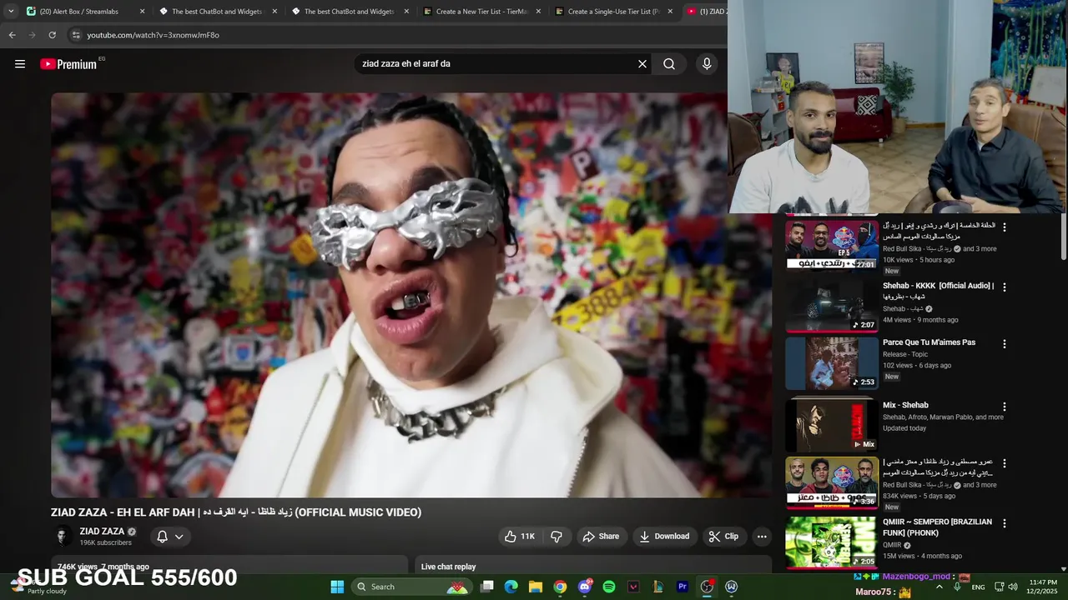Click the YouTube Premium logo
Viewport: 1068px width, 600px height.
click(69, 64)
